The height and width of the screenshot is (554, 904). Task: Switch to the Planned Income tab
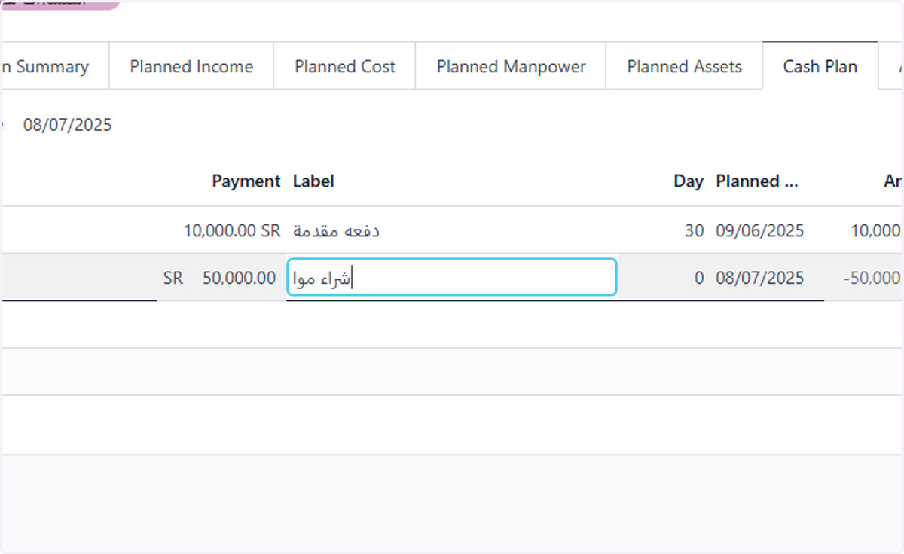point(191,66)
